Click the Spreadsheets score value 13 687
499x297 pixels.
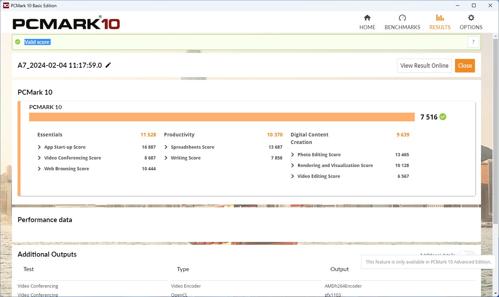pyautogui.click(x=275, y=147)
